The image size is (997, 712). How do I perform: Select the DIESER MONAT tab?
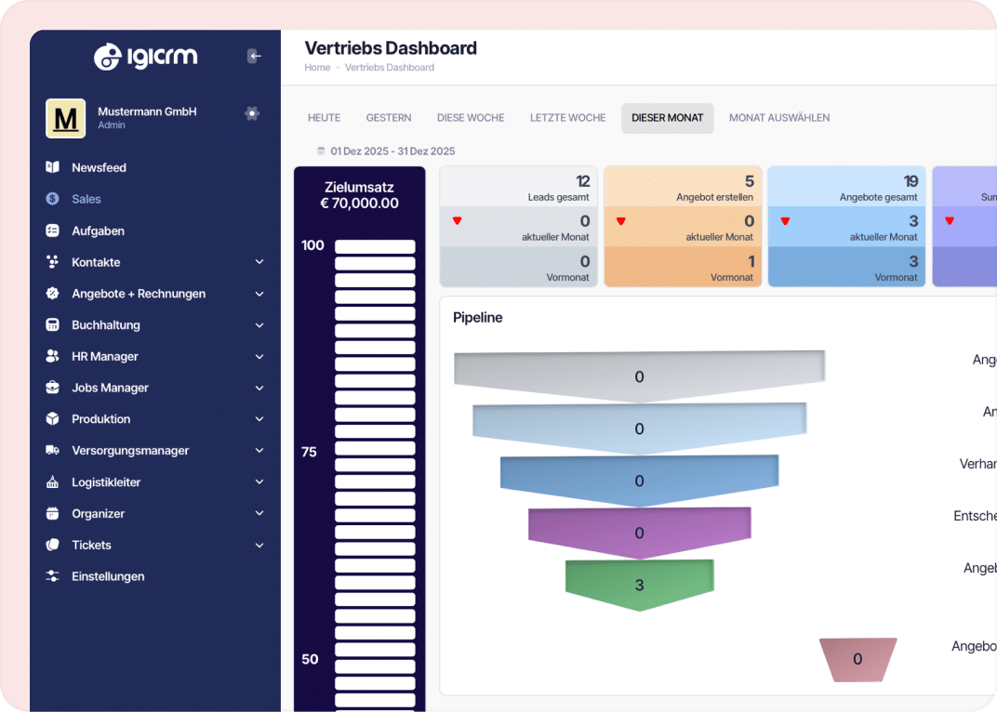click(x=668, y=118)
